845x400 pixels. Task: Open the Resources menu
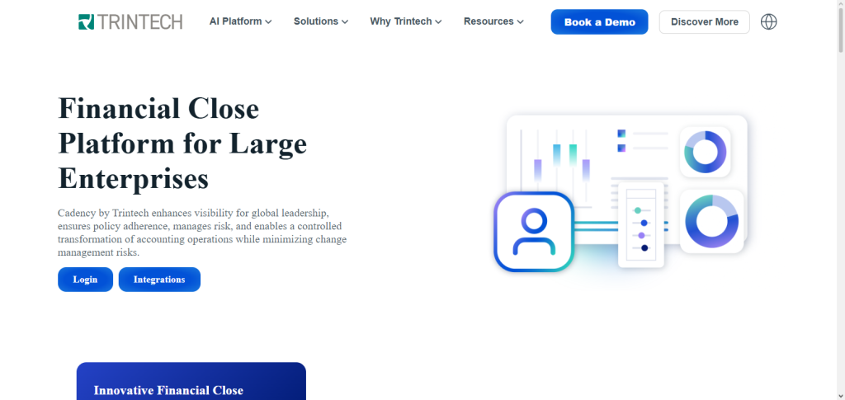(493, 21)
